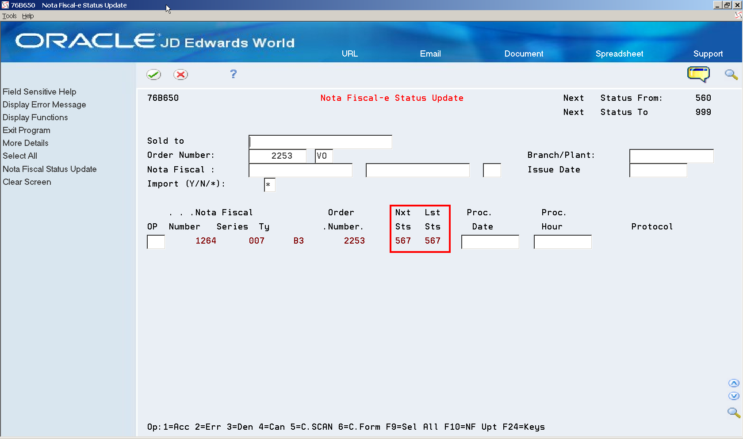Click the second Nota Fiscal input field
The width and height of the screenshot is (743, 439).
pos(417,170)
